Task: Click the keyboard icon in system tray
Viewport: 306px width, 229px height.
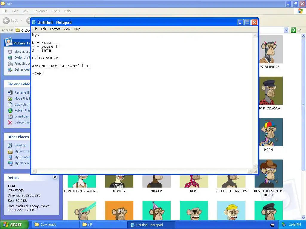Action: pos(273,225)
